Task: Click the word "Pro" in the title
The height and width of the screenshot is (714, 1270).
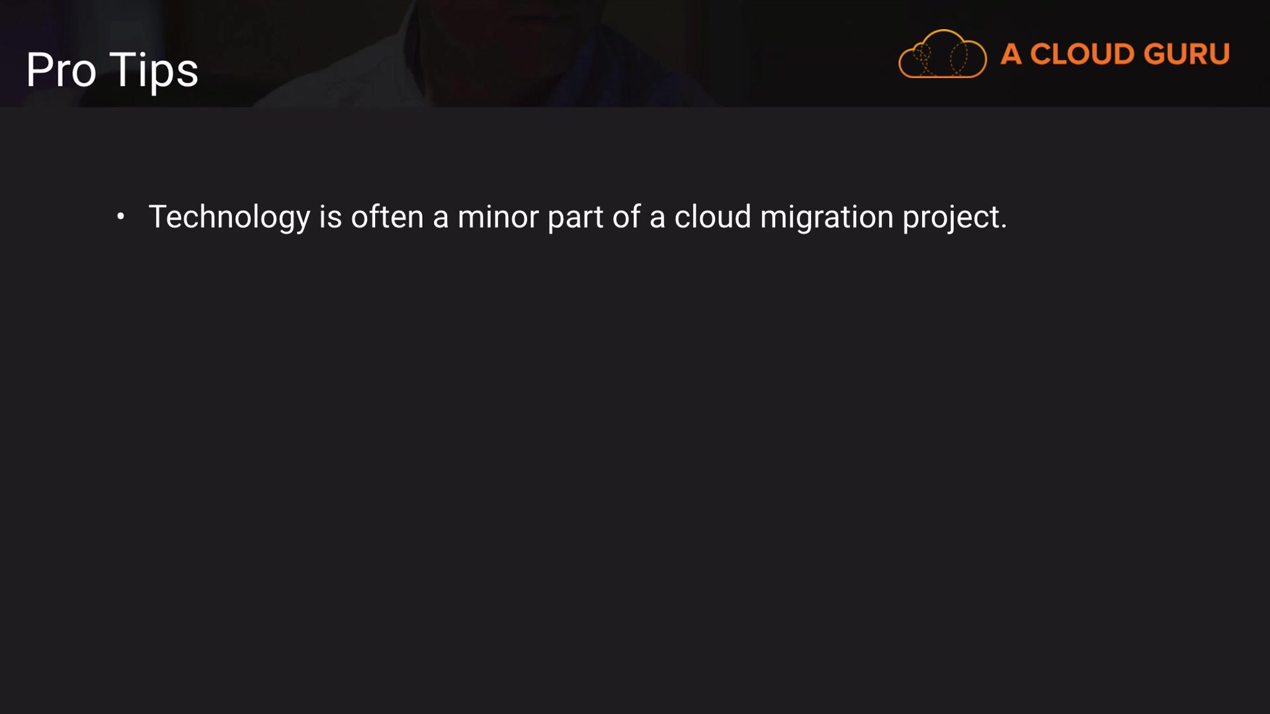Action: pos(61,69)
